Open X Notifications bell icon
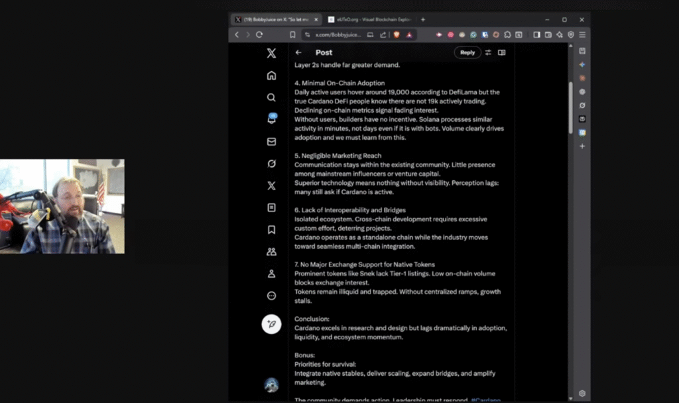679x403 pixels. [271, 119]
